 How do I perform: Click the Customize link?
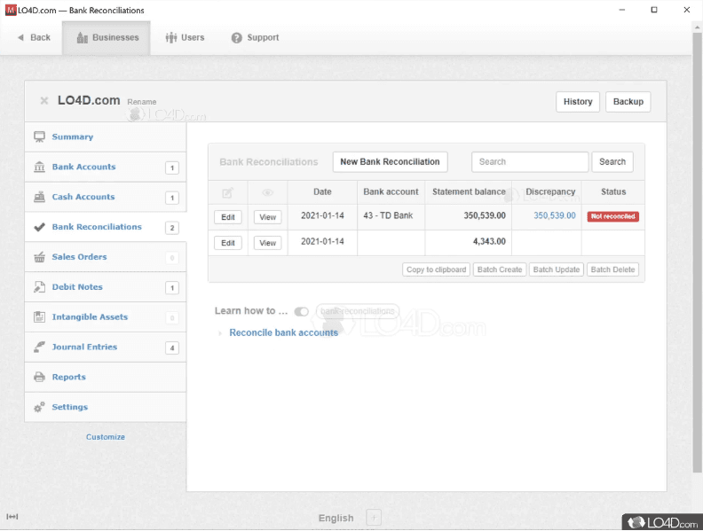pyautogui.click(x=106, y=437)
